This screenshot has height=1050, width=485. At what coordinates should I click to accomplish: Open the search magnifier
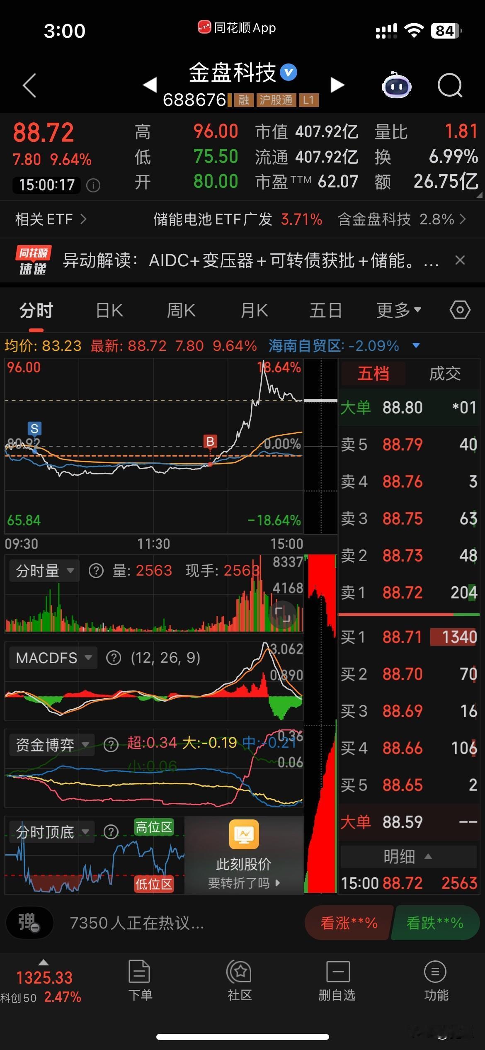click(450, 85)
